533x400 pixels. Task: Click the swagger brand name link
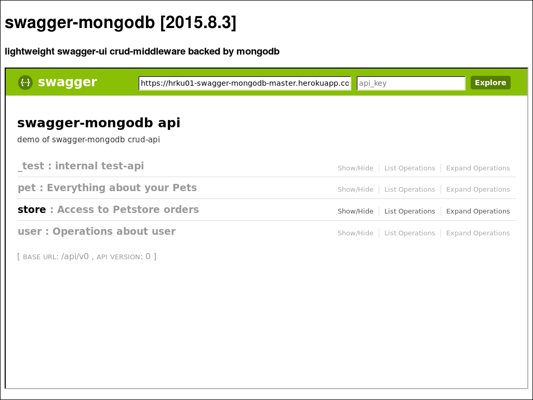pos(68,82)
